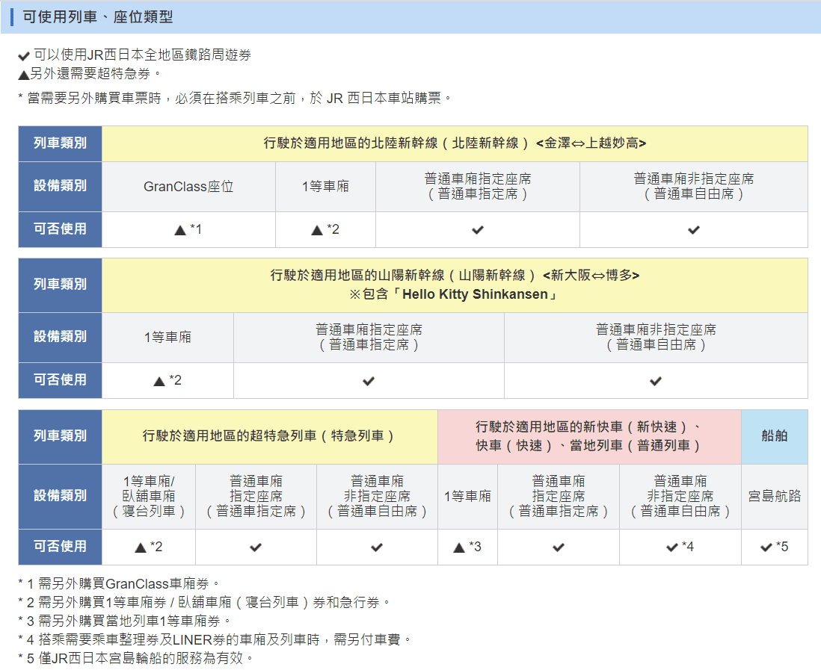Click Sanyo Shinkansen 1等車廂 triangle *2 mark
The height and width of the screenshot is (670, 821).
167,381
